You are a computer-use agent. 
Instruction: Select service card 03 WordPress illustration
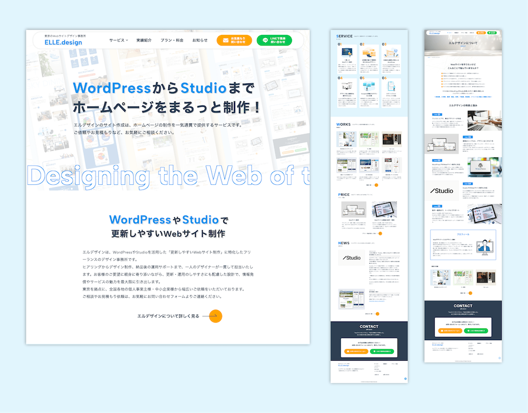click(x=391, y=53)
